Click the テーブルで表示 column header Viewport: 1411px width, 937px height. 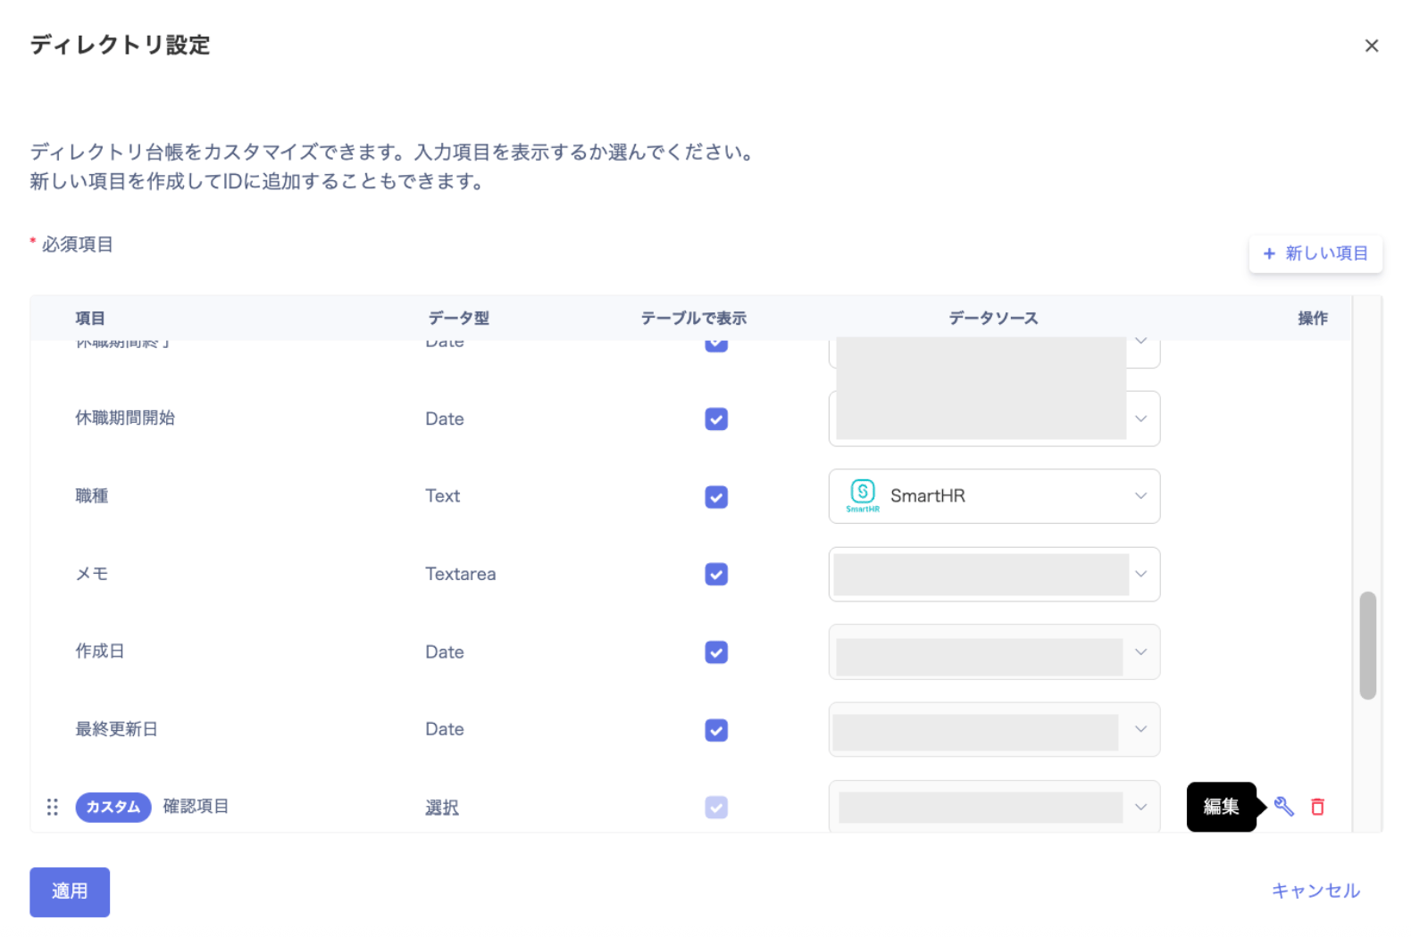point(693,318)
